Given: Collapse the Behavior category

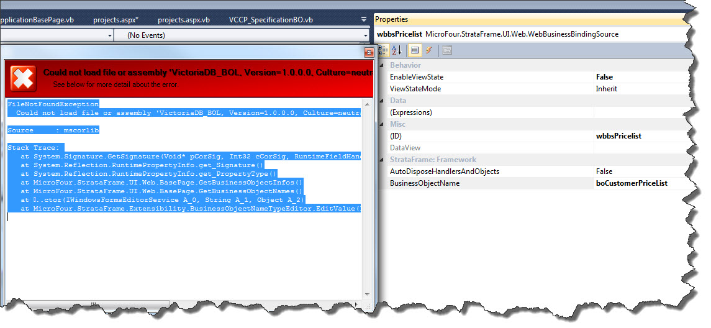Looking at the screenshot, I should click(381, 65).
